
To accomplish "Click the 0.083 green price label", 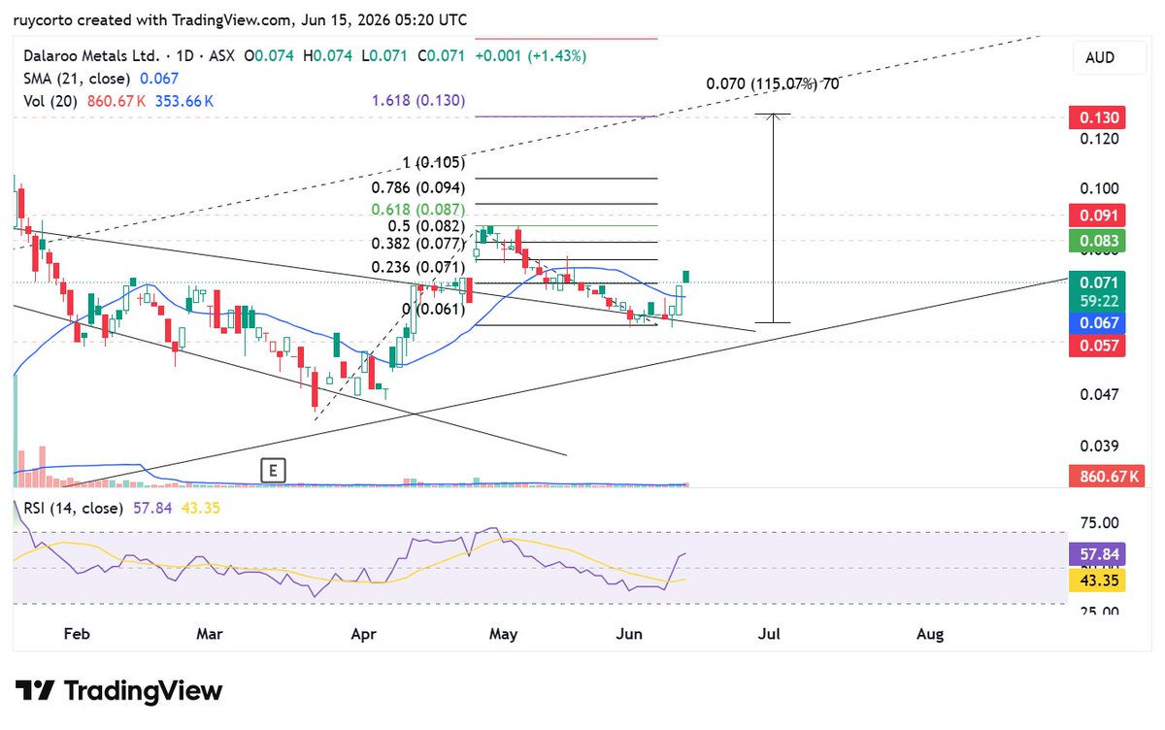I will pos(1096,240).
